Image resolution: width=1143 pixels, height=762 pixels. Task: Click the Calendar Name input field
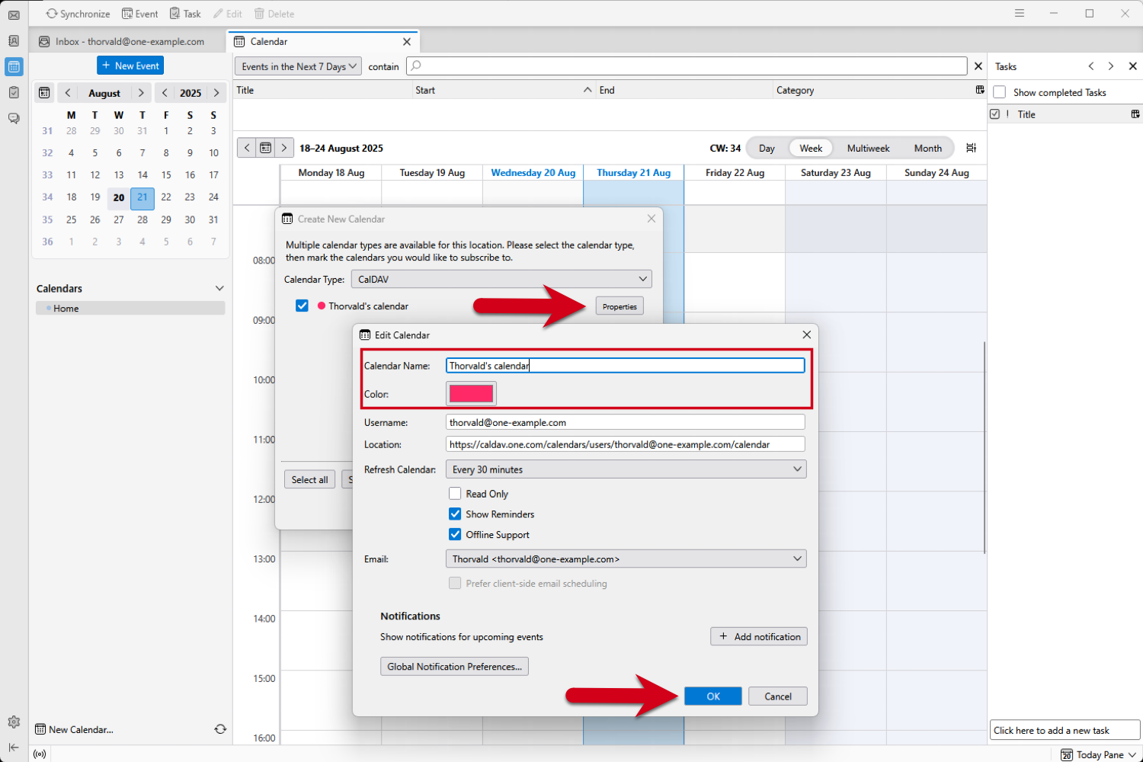click(625, 365)
